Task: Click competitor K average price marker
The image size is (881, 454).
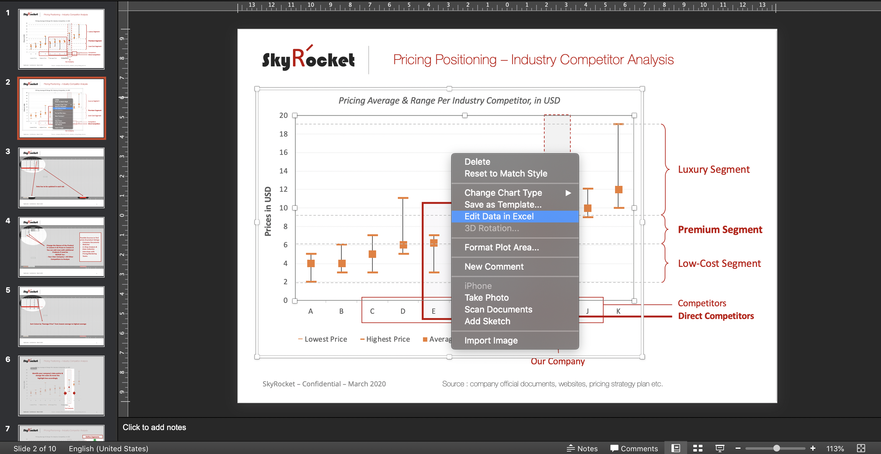Action: click(618, 189)
